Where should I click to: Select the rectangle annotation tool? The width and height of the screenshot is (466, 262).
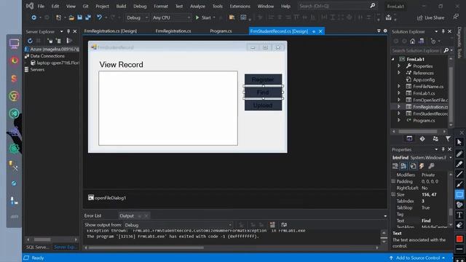point(459,195)
